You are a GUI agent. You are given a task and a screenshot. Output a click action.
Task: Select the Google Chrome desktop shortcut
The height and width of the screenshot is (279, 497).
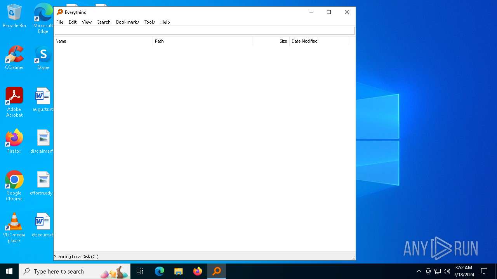[14, 186]
